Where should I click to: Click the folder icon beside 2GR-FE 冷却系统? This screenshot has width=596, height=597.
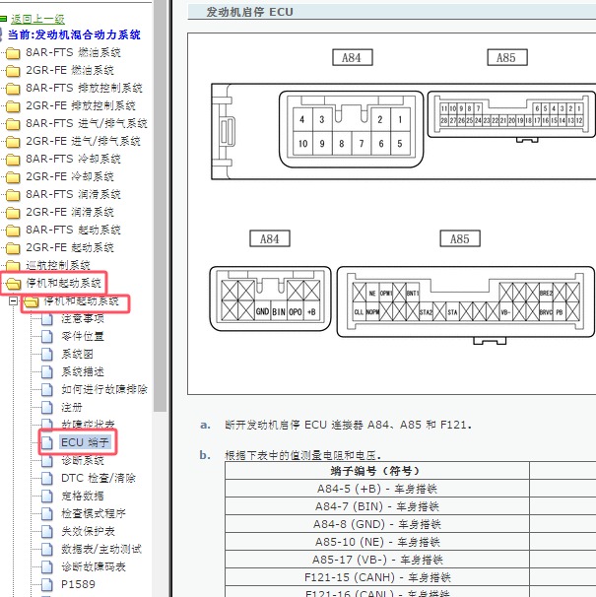13,177
